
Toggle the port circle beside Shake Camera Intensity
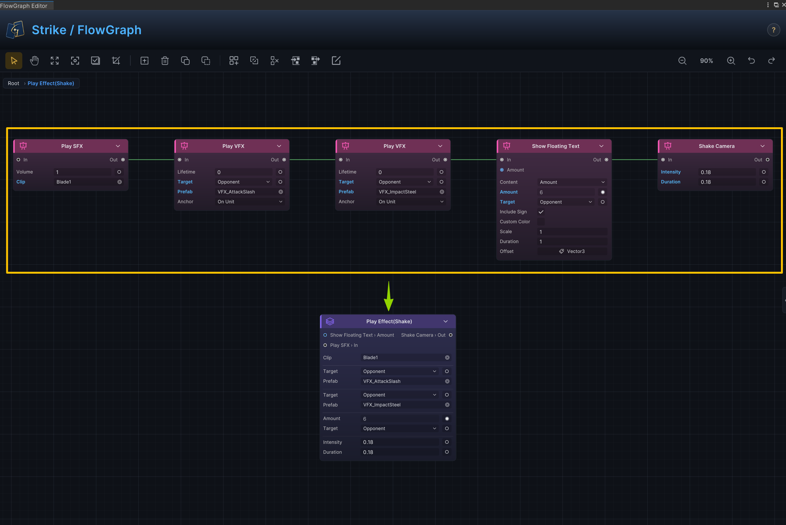click(764, 172)
